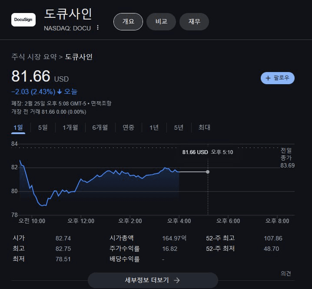Viewport: 312px width, 289px height.
Task: Click the 주가수익률 value 16.82
Action: coord(170,249)
